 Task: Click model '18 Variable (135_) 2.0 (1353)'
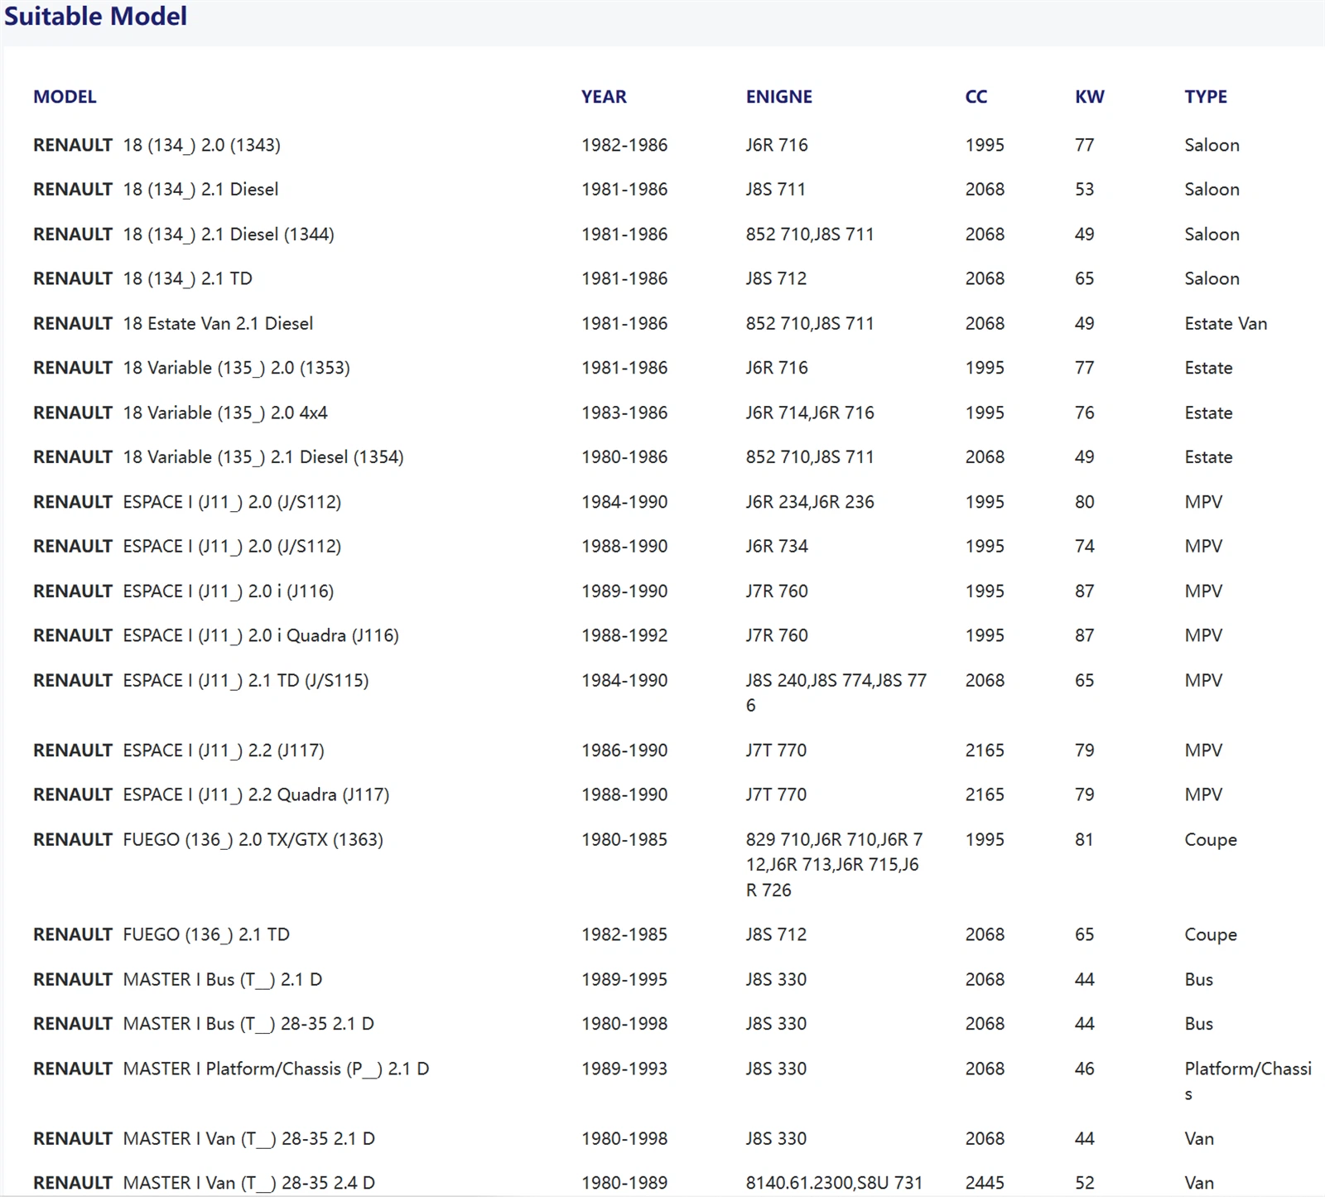[x=237, y=368]
